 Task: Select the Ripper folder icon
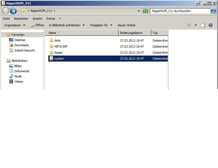click(x=51, y=53)
